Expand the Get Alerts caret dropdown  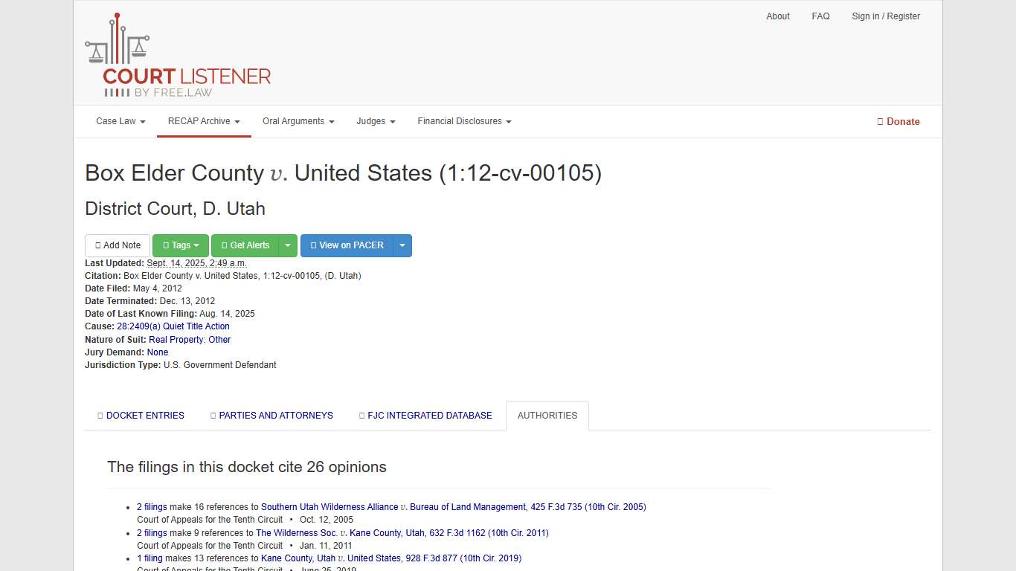(x=288, y=245)
